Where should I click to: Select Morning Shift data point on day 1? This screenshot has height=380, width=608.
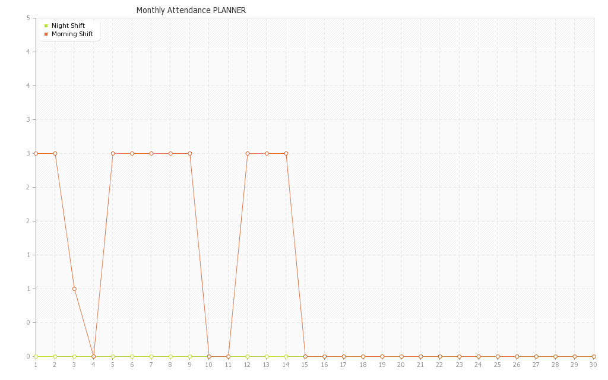[36, 153]
